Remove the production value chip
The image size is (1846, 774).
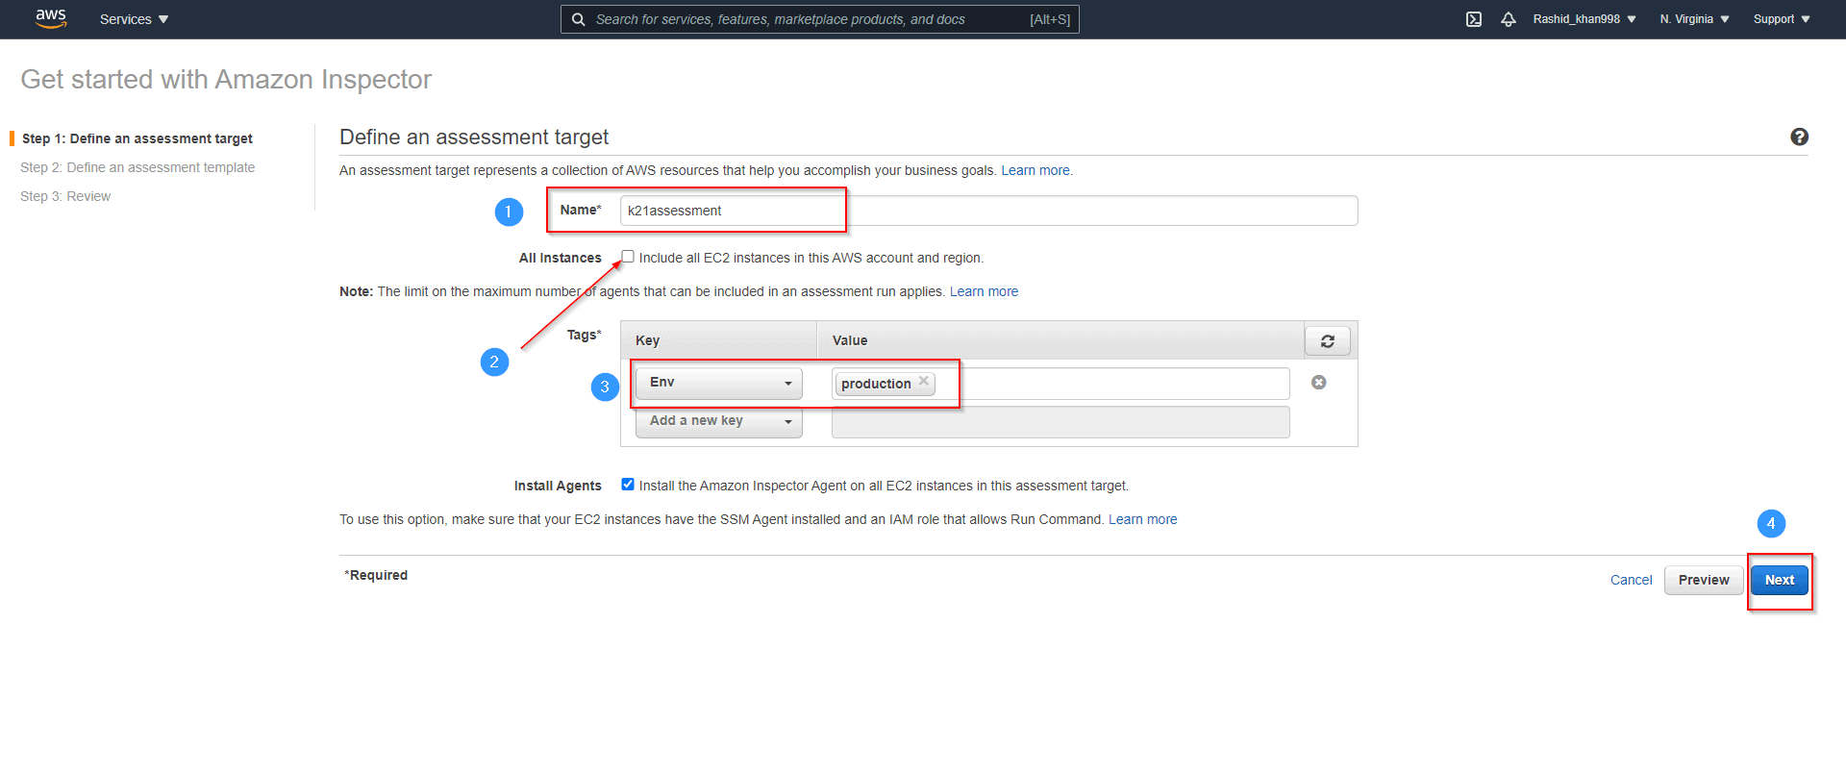[x=923, y=382]
